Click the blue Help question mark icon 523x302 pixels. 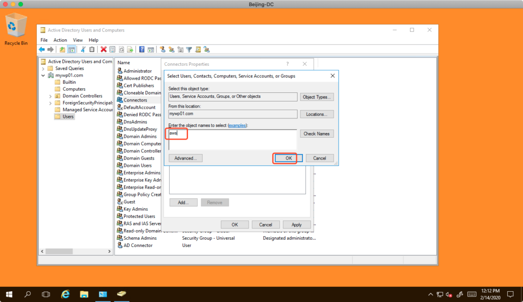point(142,49)
